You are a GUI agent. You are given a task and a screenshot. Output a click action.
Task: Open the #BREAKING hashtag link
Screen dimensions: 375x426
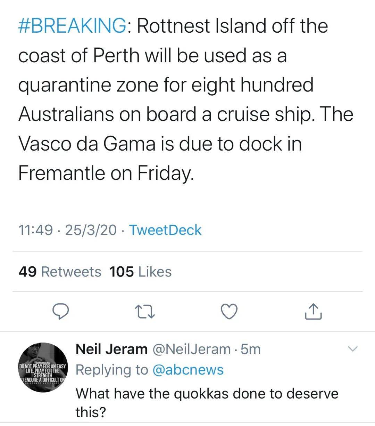[x=72, y=26]
